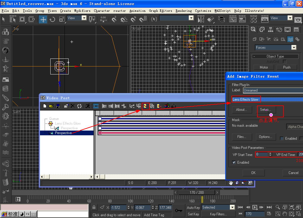Open the Modifiers menu

pos(82,11)
